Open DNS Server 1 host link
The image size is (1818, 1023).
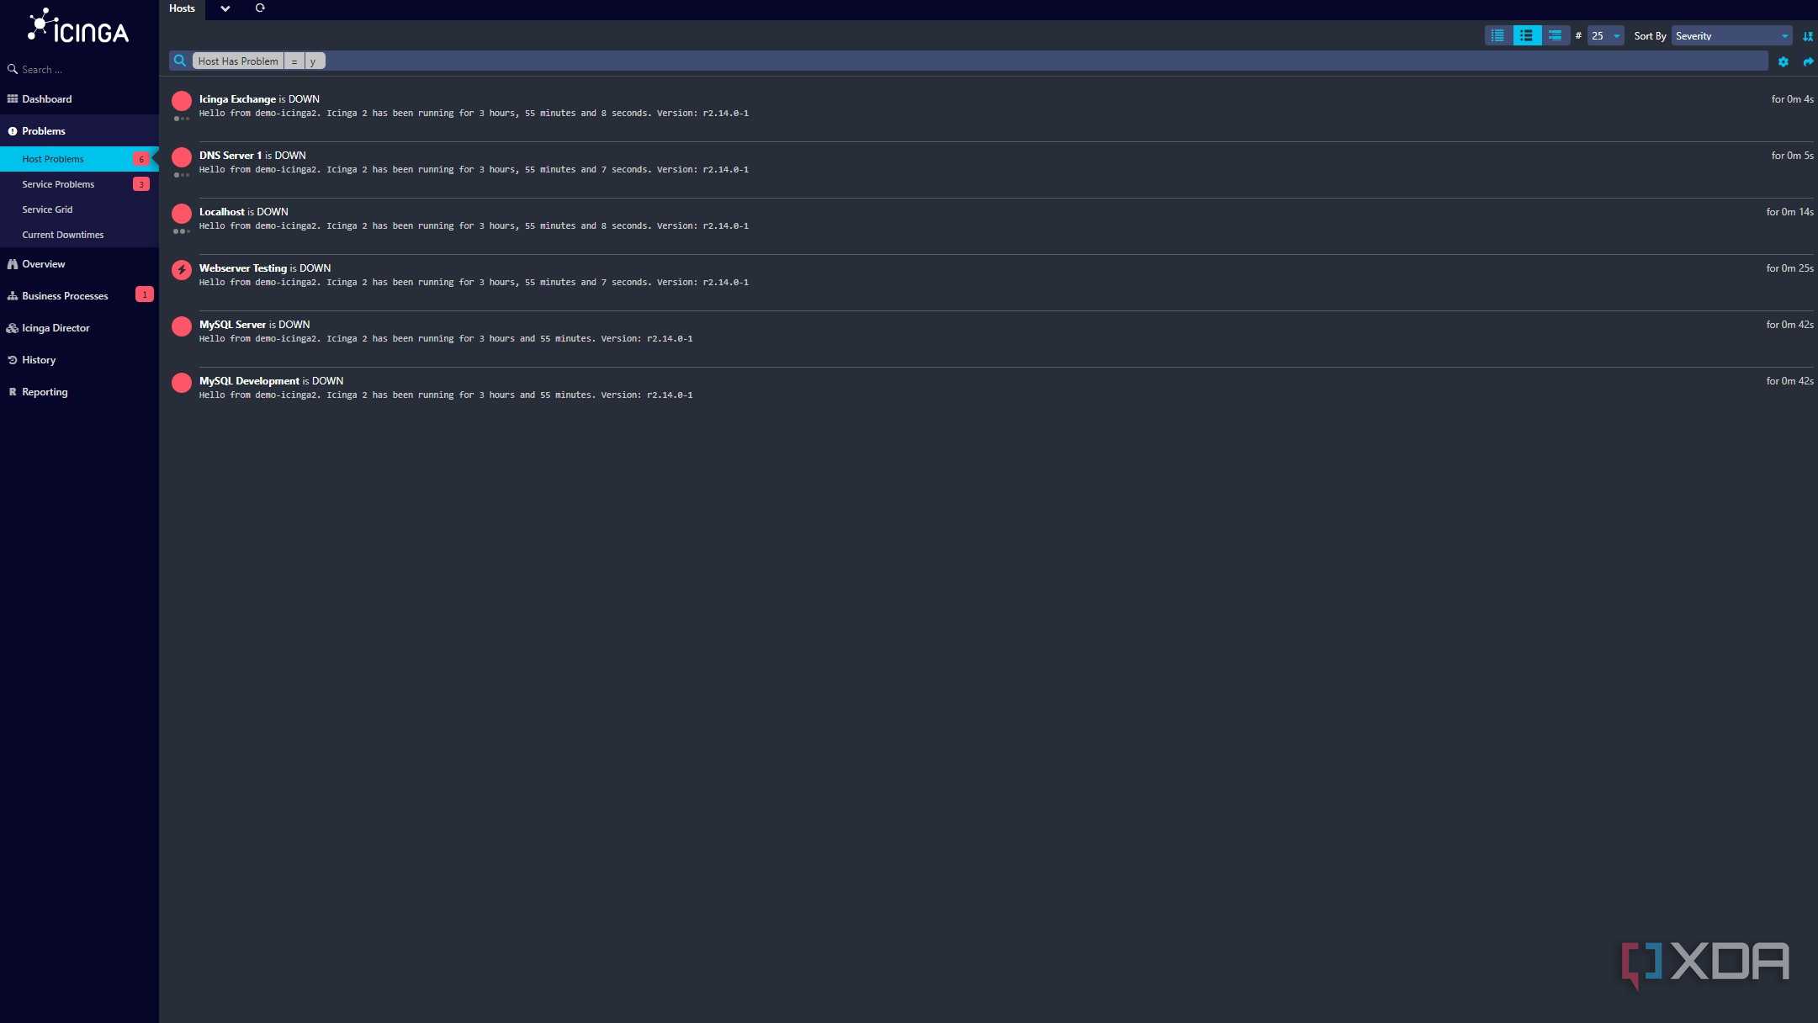click(x=231, y=155)
